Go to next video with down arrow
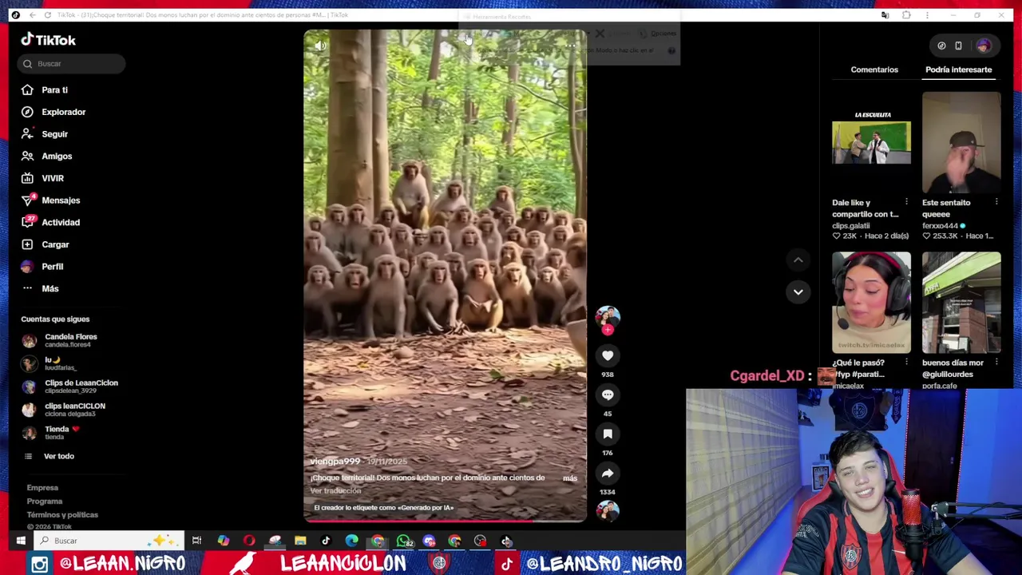This screenshot has width=1022, height=575. (798, 292)
